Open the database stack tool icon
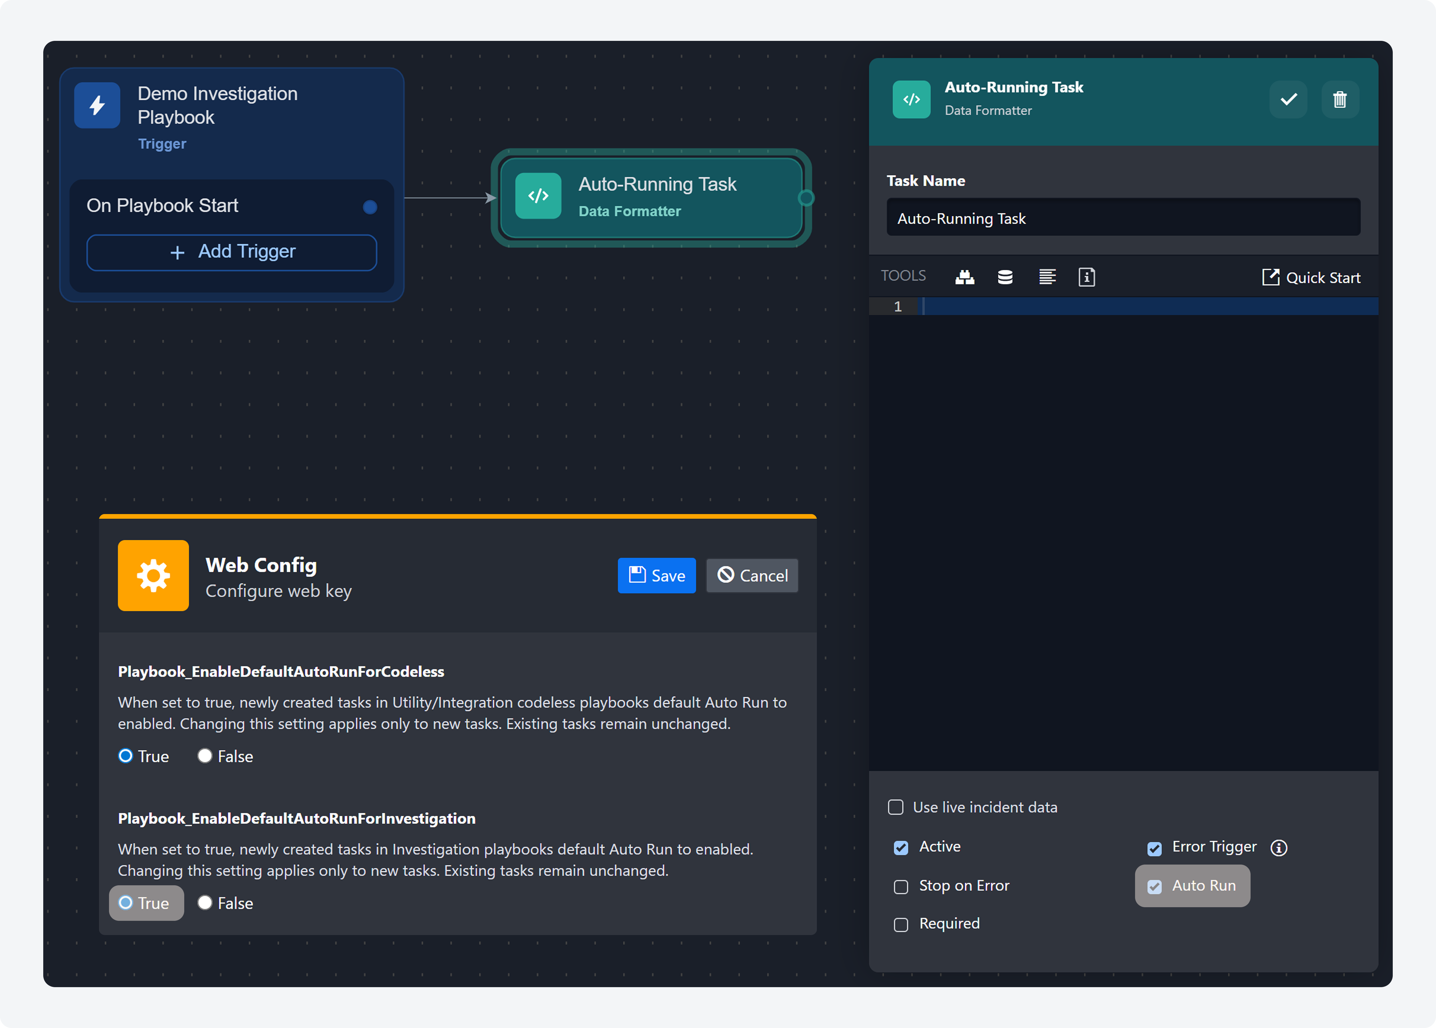The height and width of the screenshot is (1028, 1436). tap(1005, 277)
